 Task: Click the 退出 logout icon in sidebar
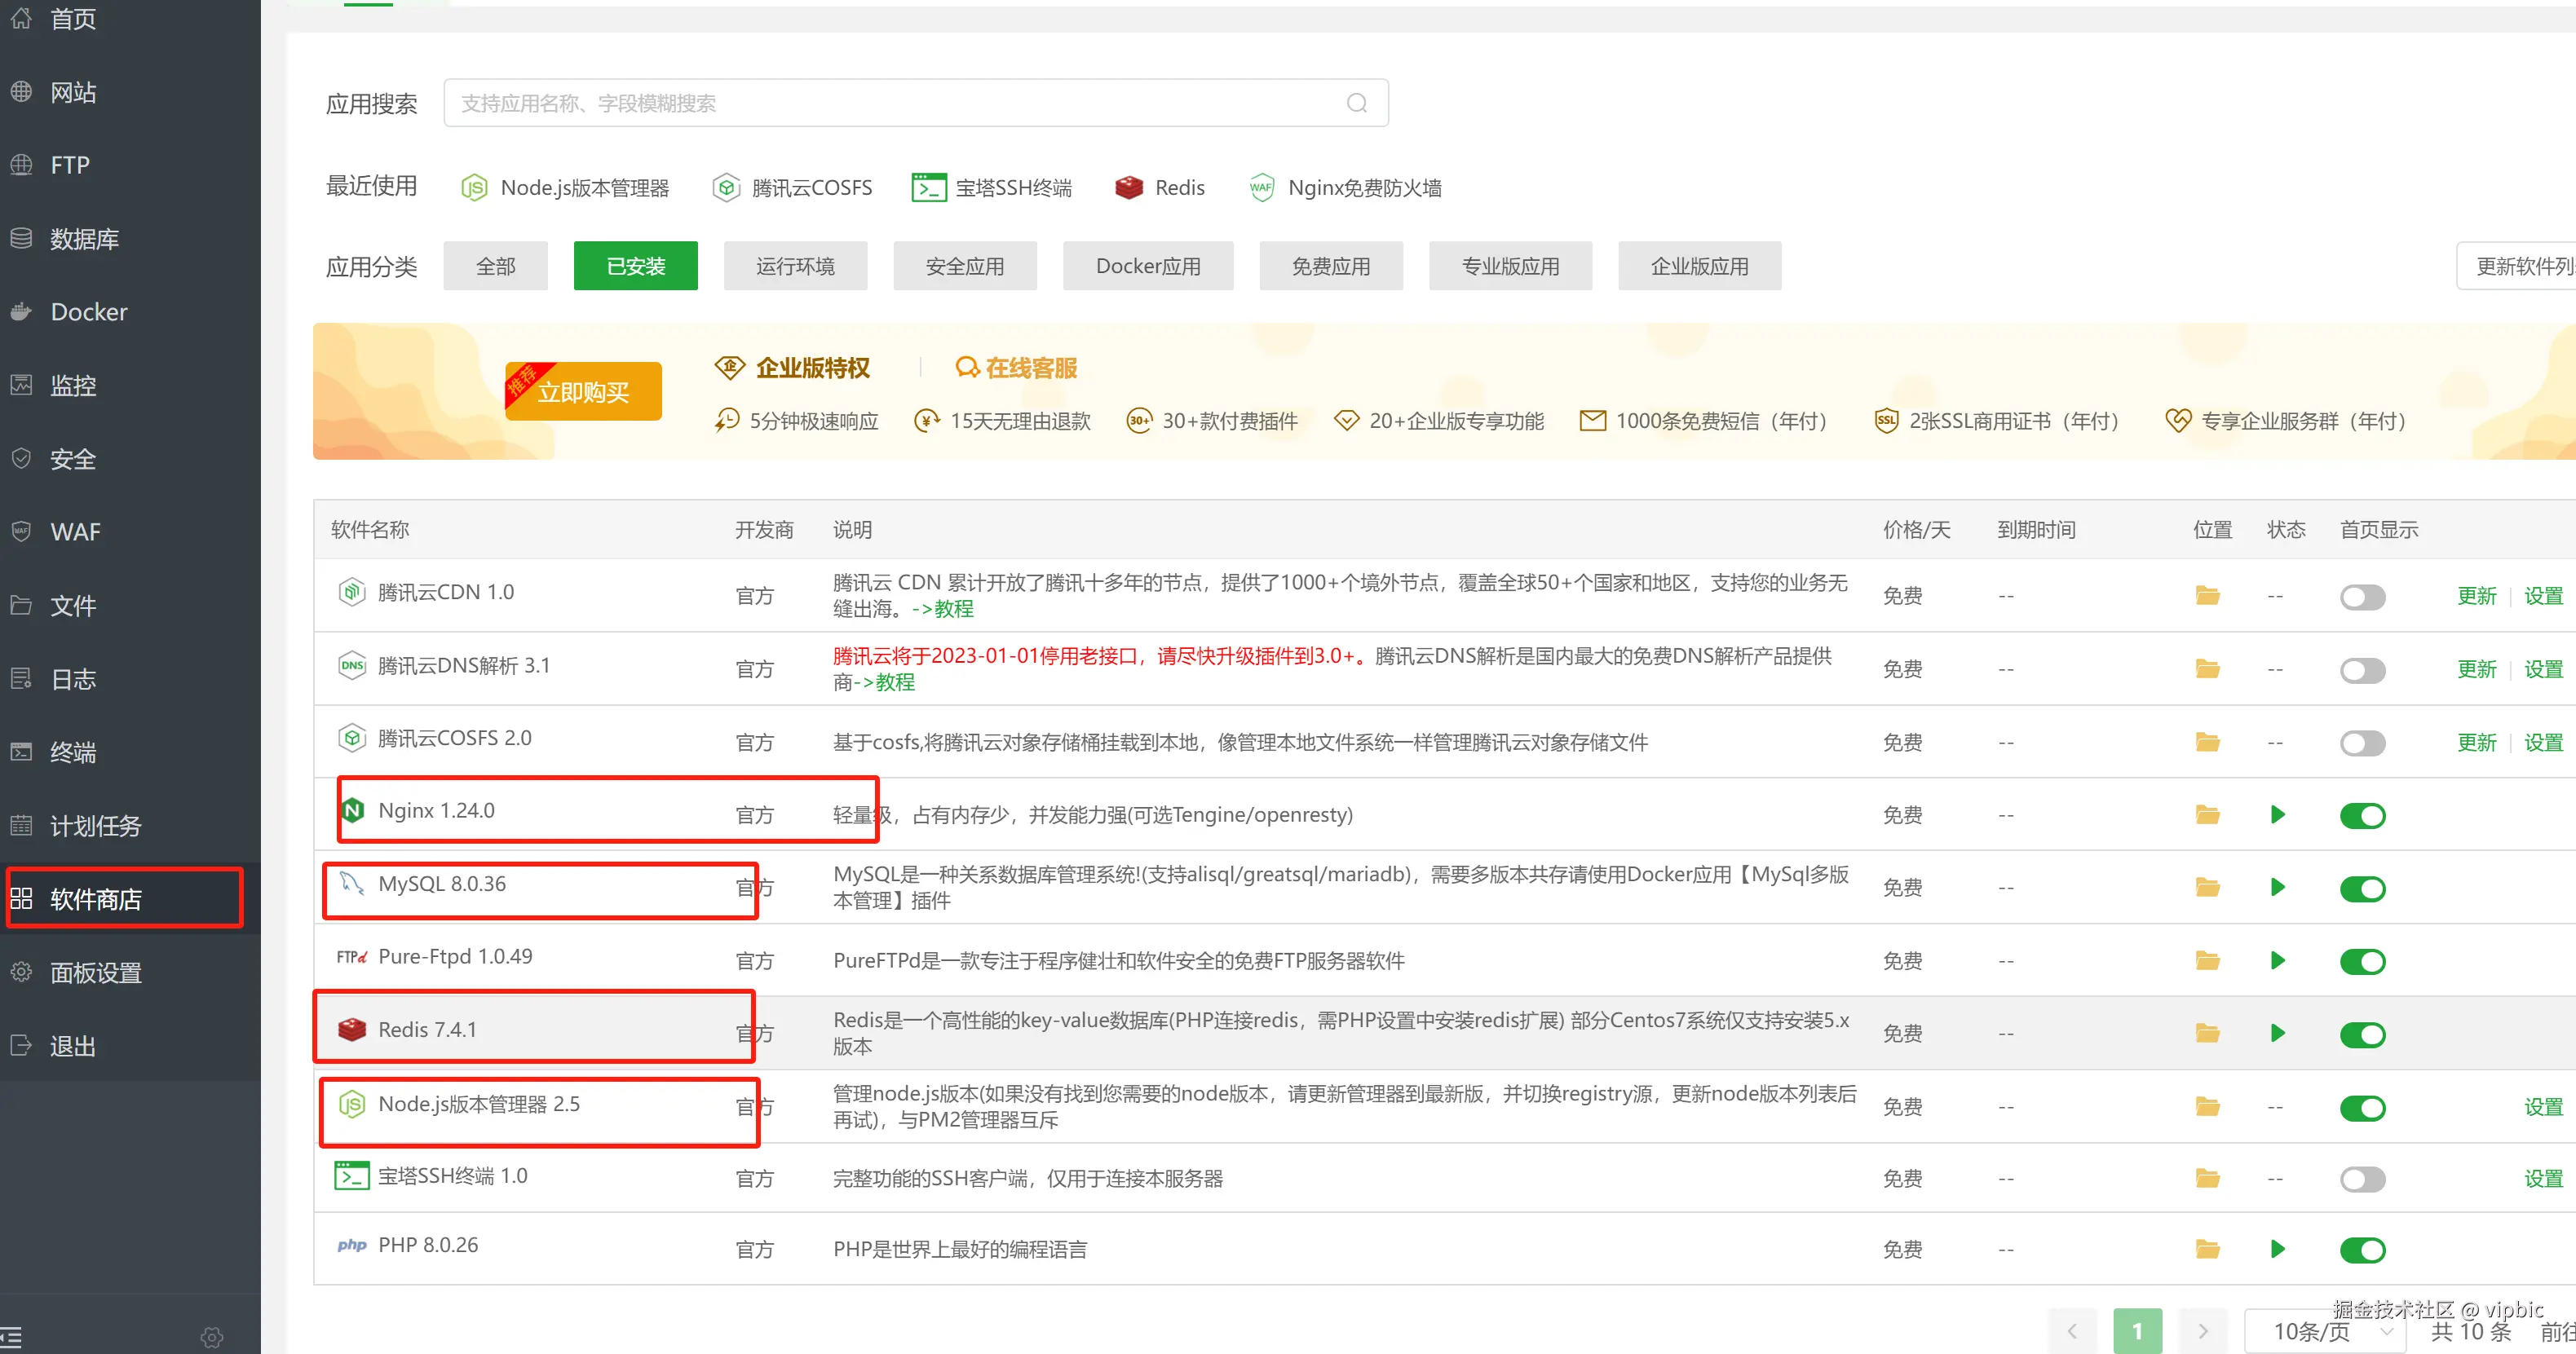pos(21,1046)
